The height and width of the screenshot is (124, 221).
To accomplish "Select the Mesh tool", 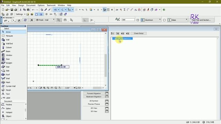I will point(13,82).
